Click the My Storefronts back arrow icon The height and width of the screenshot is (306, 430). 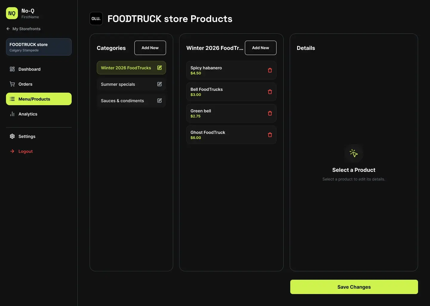coord(8,29)
